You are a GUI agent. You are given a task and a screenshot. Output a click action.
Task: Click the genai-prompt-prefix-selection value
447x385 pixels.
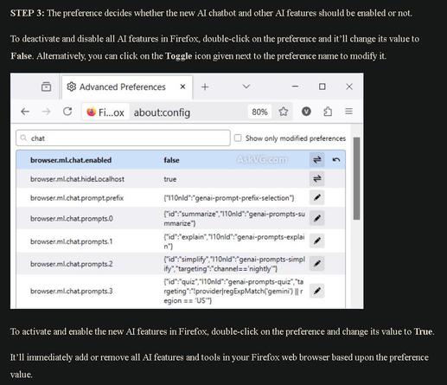[x=229, y=198]
